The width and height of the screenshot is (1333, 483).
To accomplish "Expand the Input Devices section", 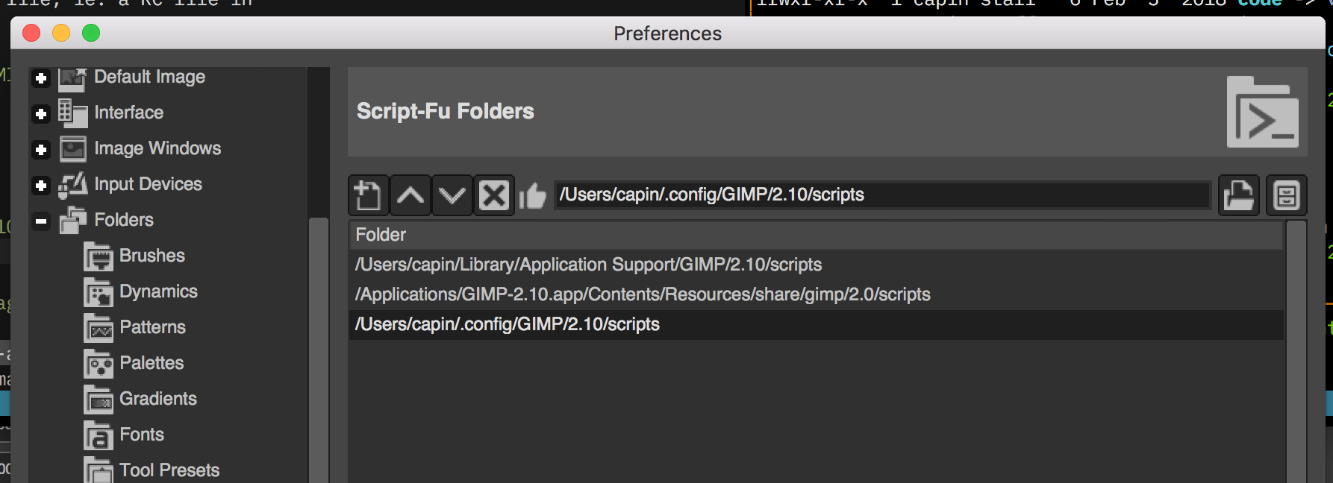I will click(x=41, y=185).
